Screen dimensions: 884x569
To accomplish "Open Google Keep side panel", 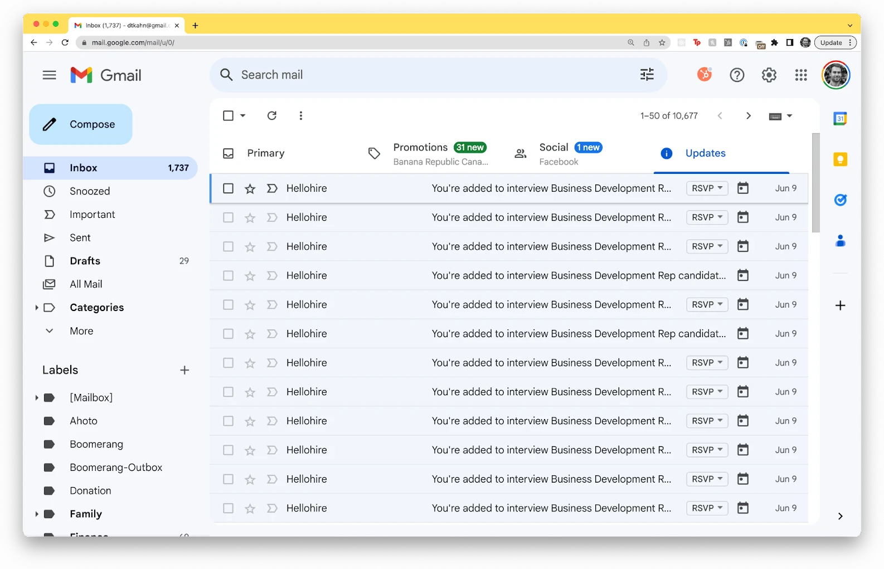I will coord(840,159).
